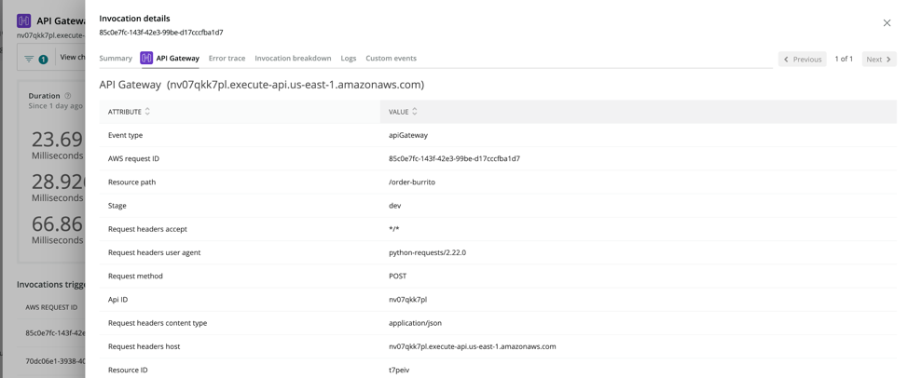Click the 'Stage' attribute label
This screenshot has height=378, width=908.
coord(117,206)
